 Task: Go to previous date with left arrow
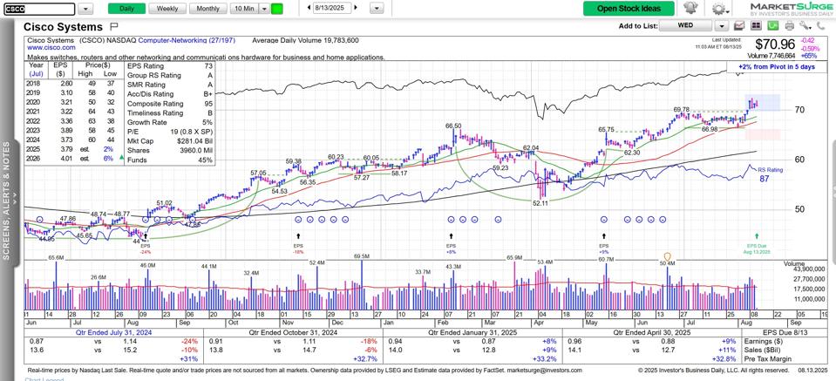coord(309,8)
